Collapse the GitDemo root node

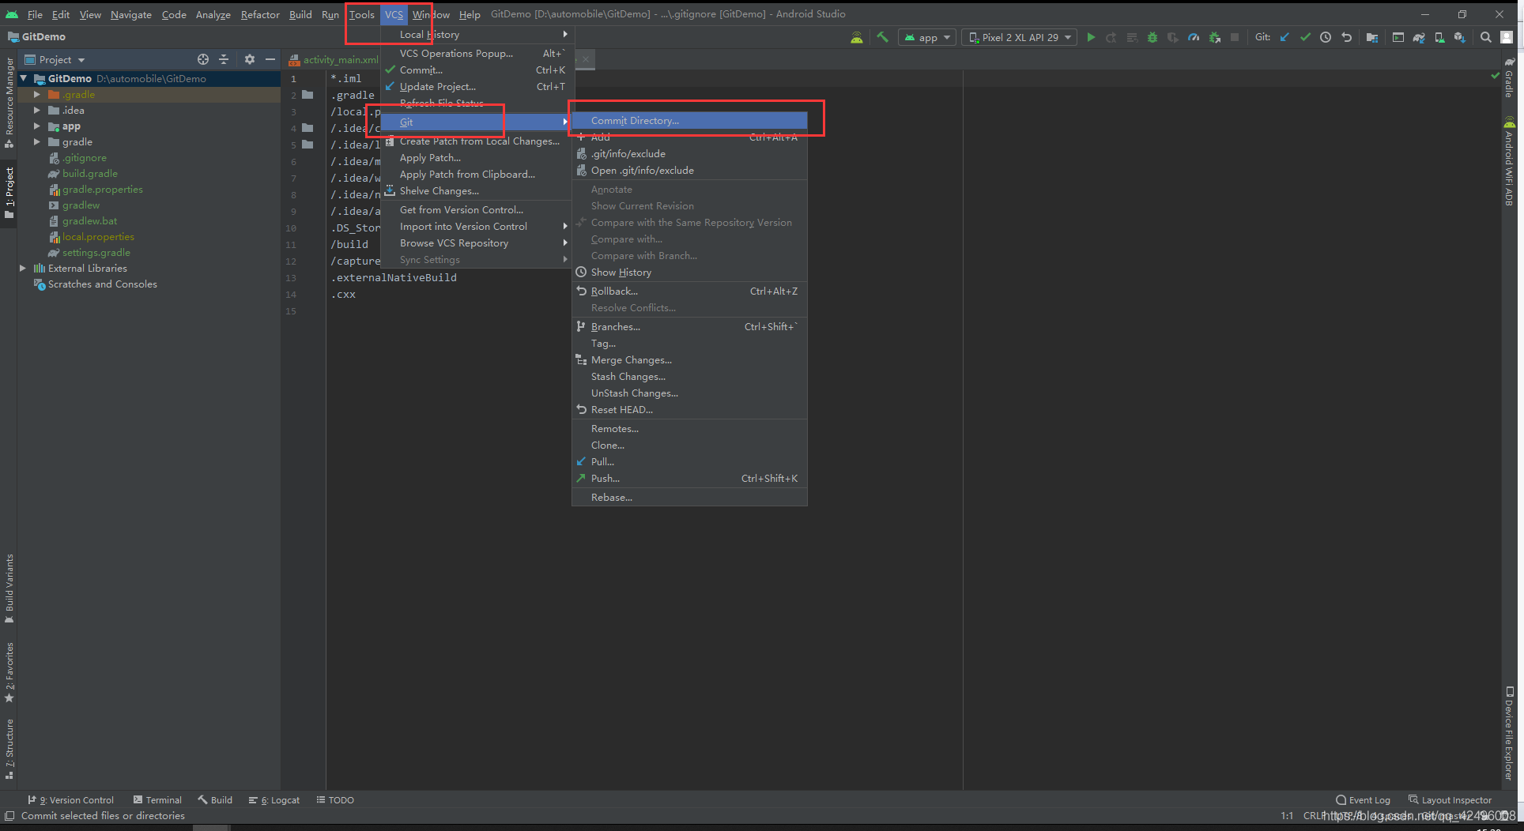click(24, 78)
